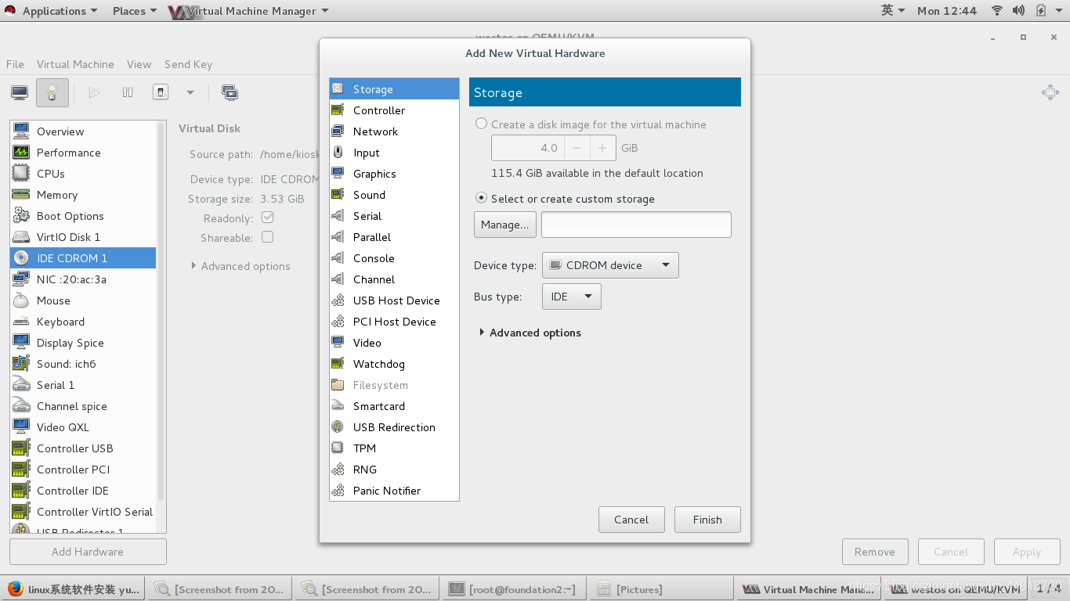Select Input device type
The height and width of the screenshot is (601, 1070).
pos(394,153)
